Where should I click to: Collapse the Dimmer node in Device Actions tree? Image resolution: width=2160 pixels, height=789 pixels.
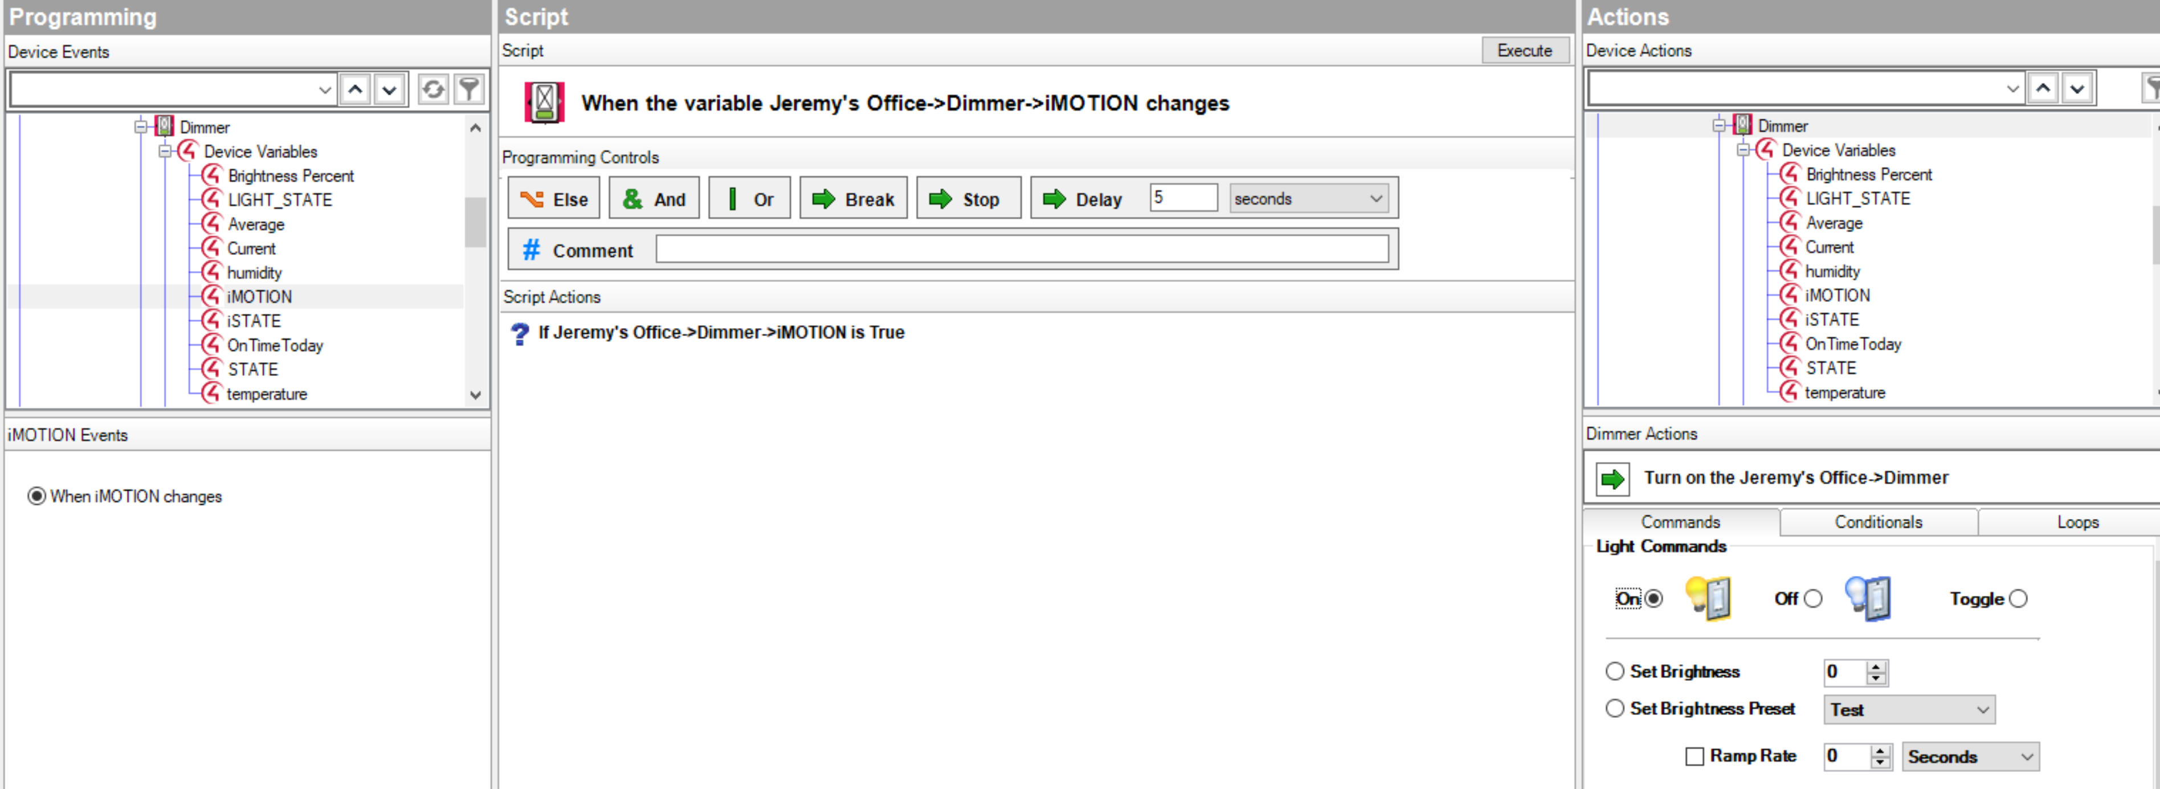tap(1719, 125)
